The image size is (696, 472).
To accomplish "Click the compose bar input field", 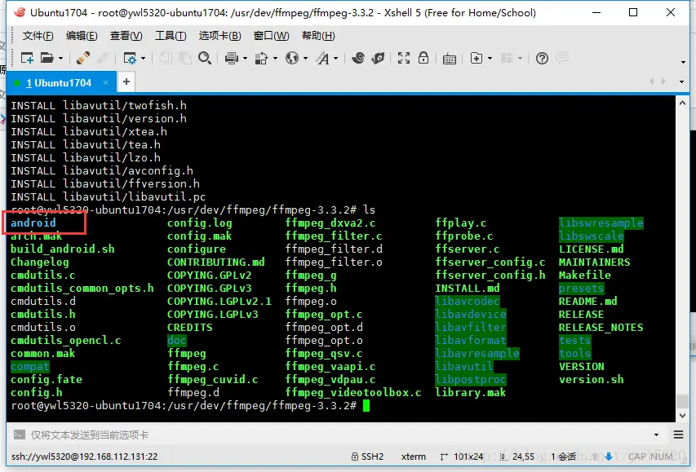I will click(x=337, y=435).
